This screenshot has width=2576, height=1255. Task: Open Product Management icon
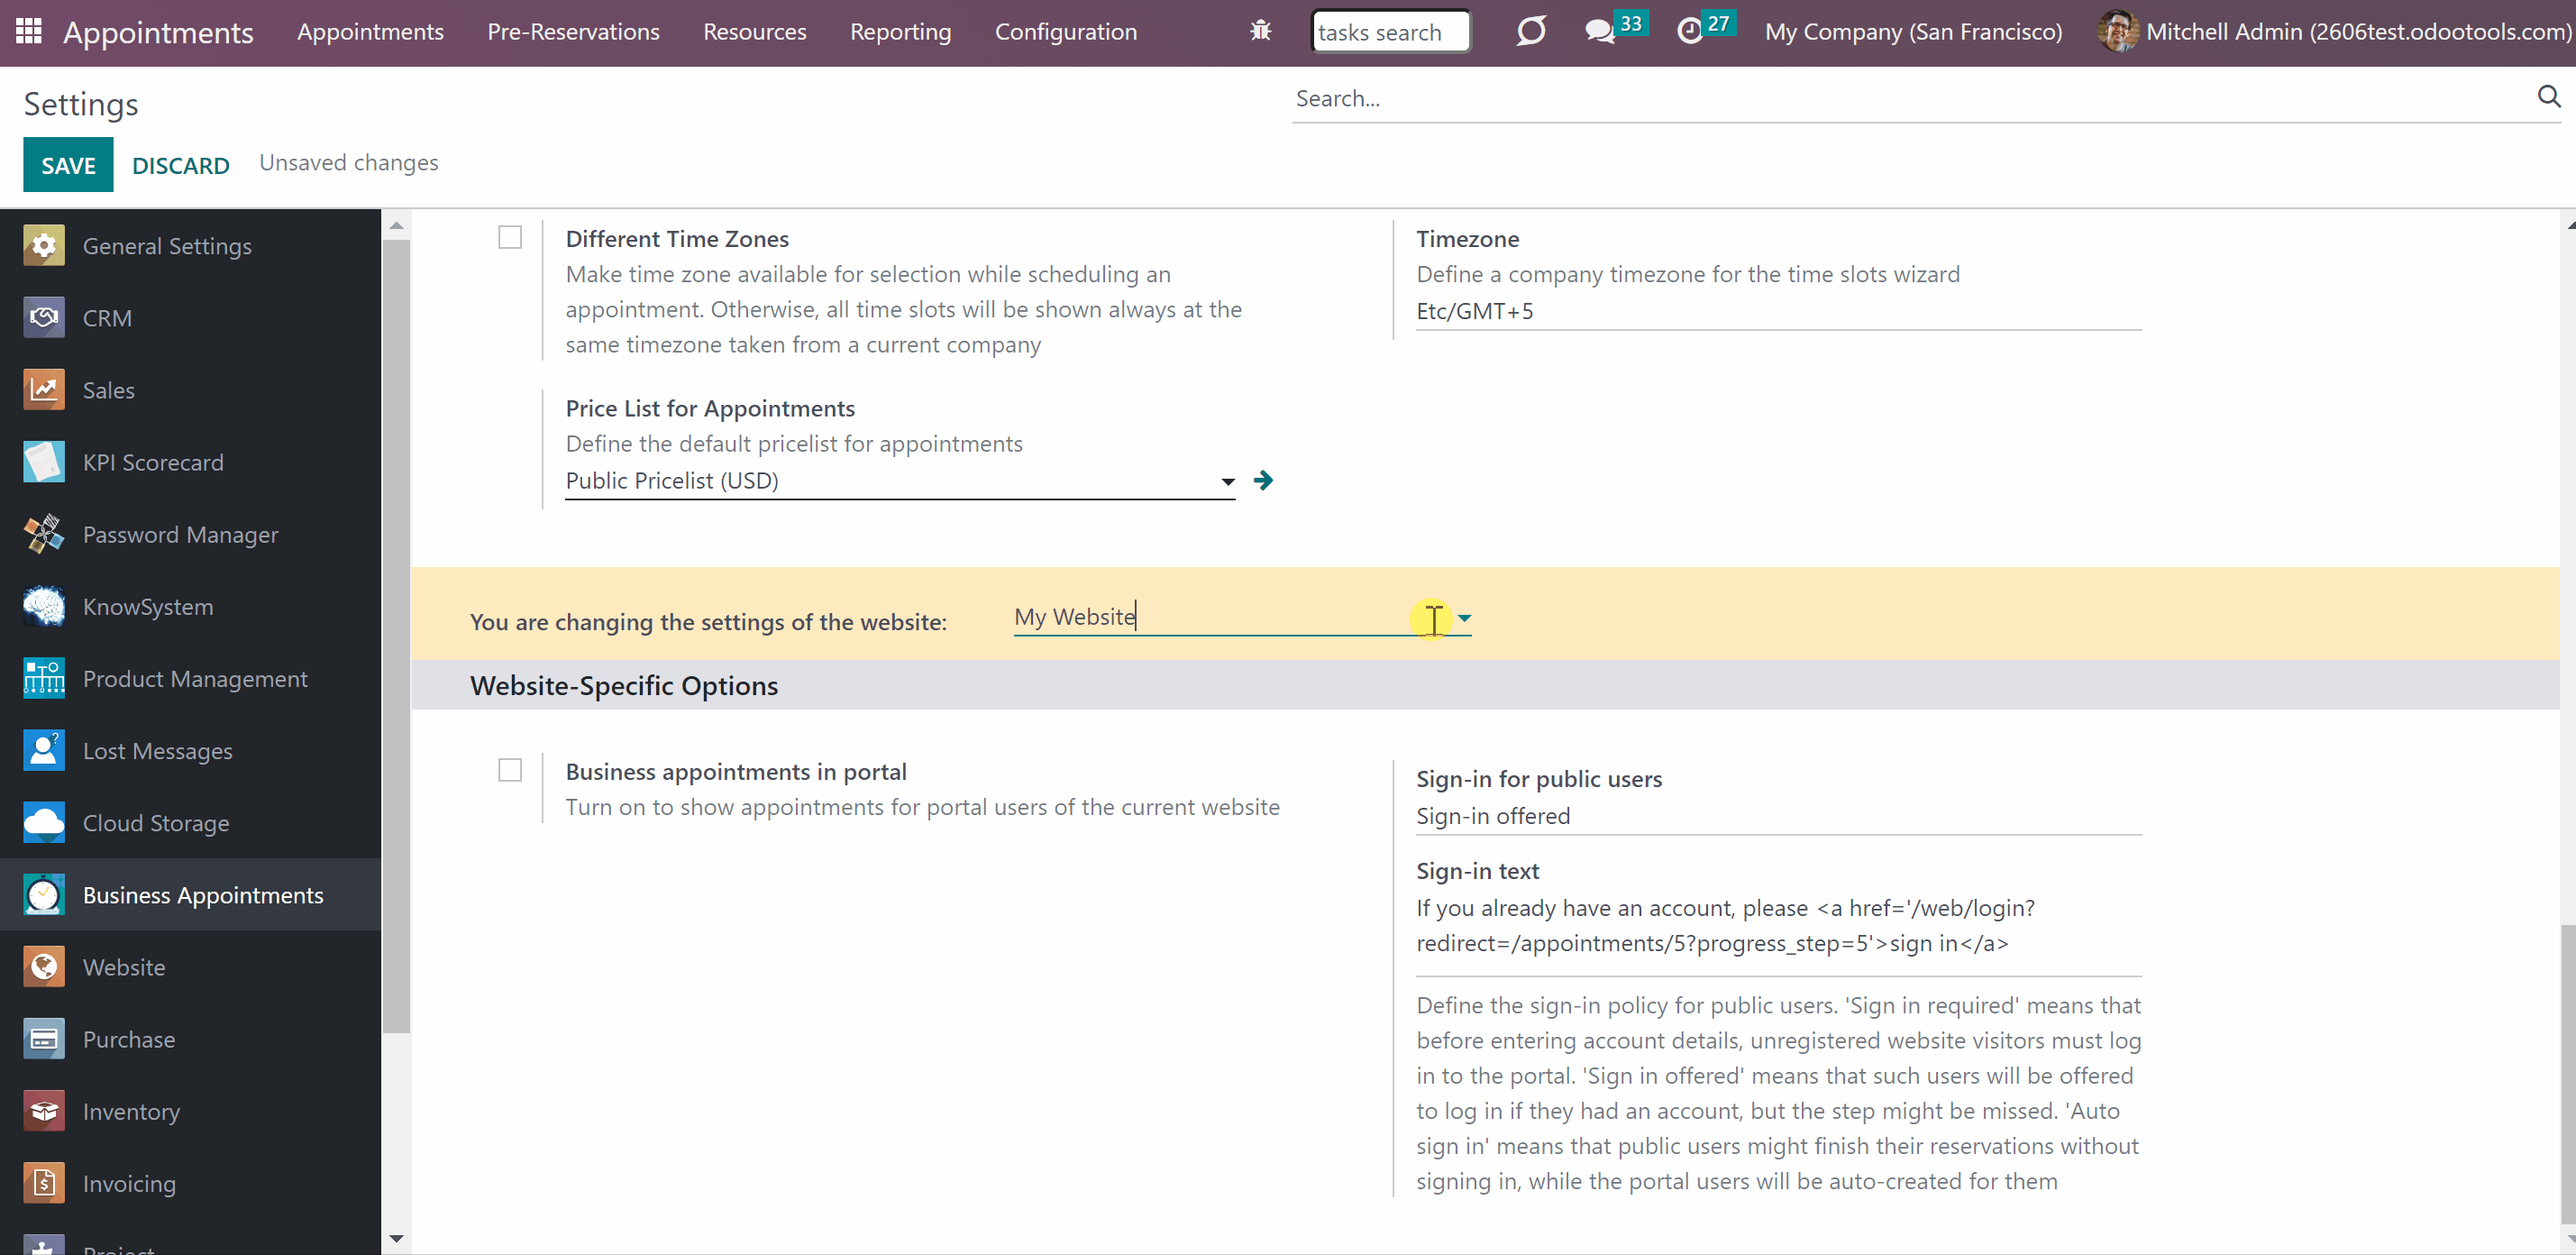[44, 678]
